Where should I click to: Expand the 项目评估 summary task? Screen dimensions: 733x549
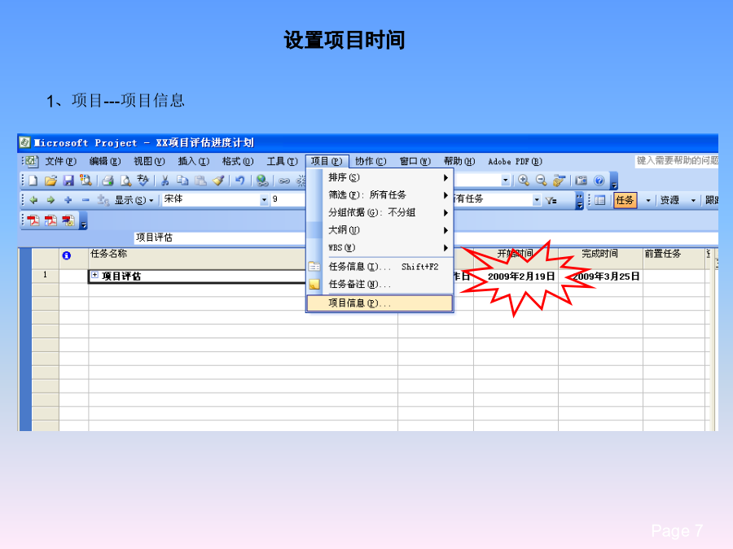[95, 275]
